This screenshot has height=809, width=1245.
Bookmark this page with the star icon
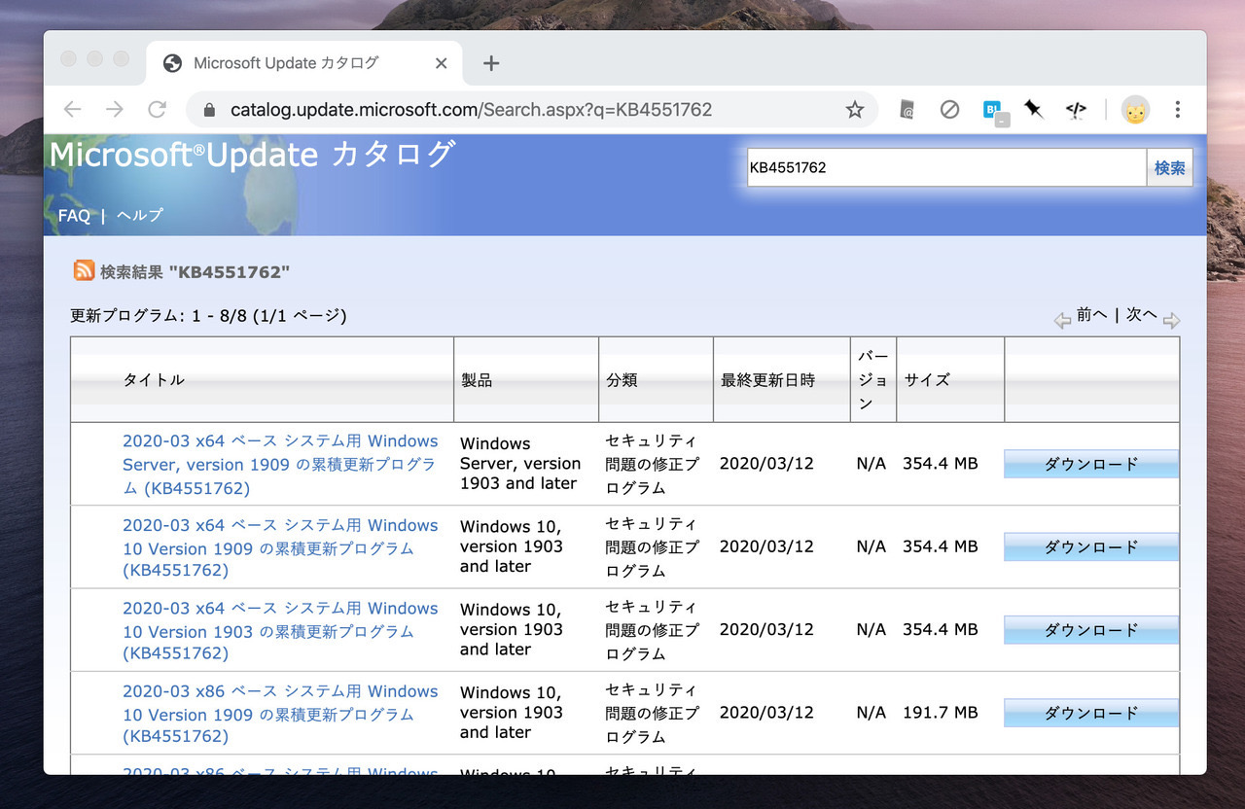click(854, 110)
